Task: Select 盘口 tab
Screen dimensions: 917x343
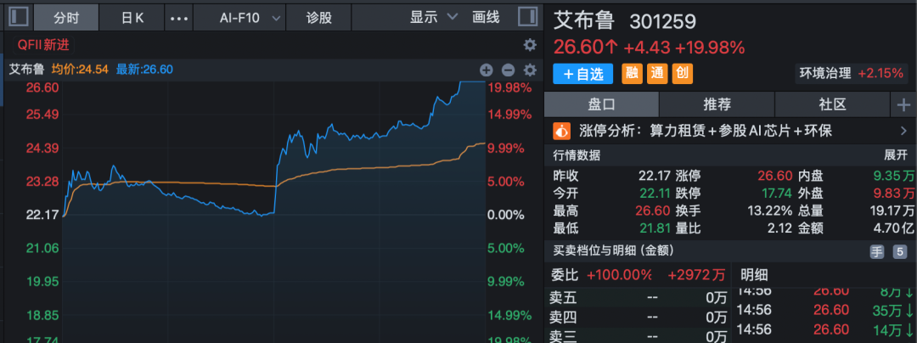Action: pos(602,104)
